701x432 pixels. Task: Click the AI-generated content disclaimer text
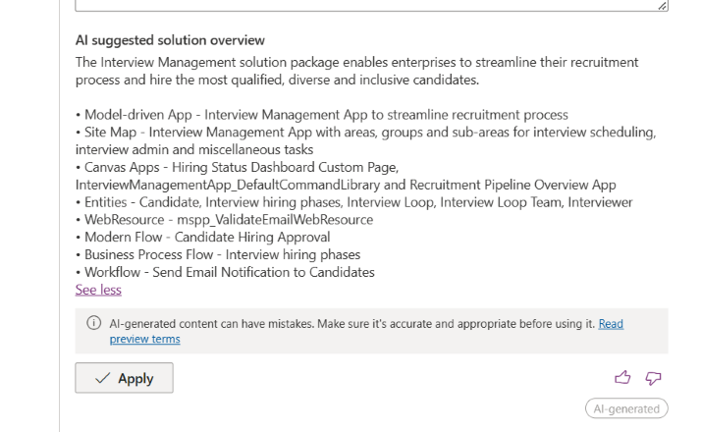point(352,323)
